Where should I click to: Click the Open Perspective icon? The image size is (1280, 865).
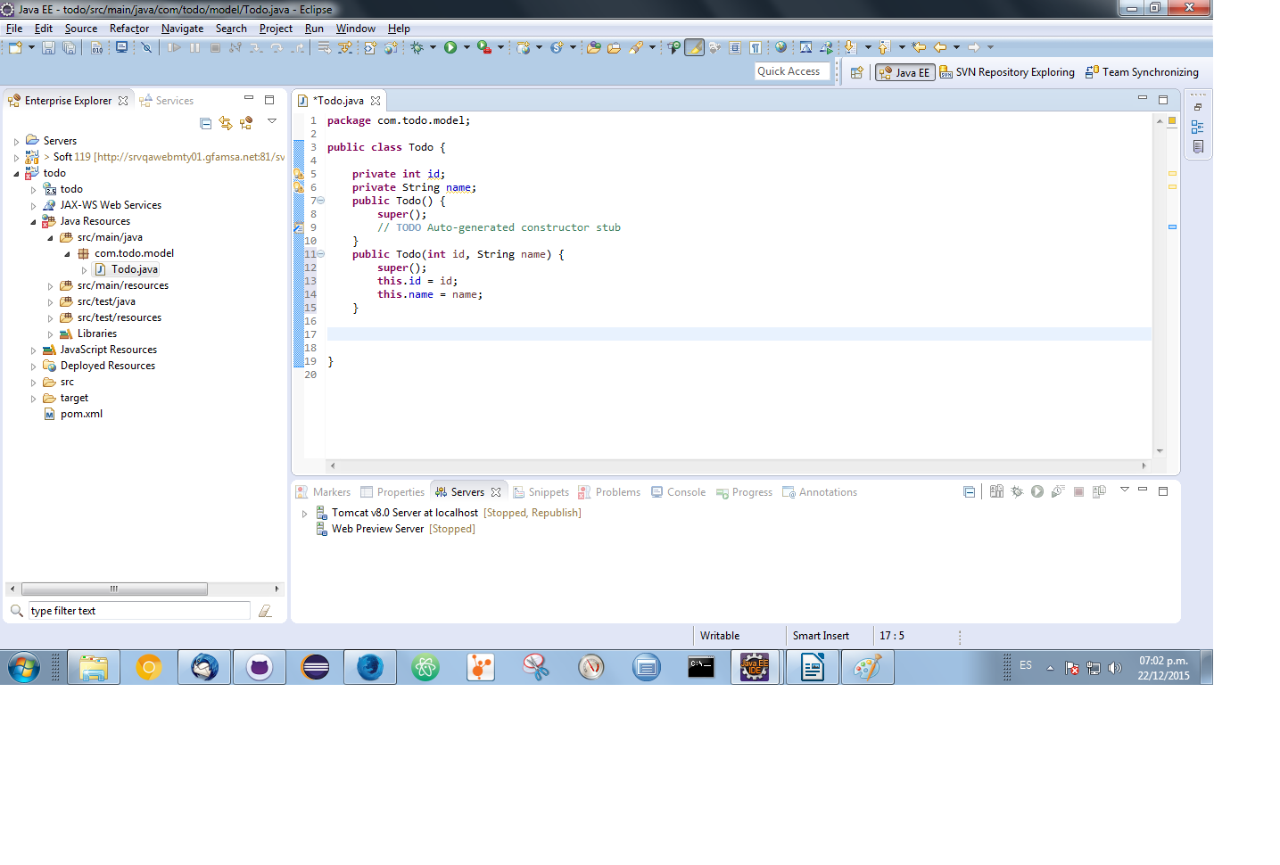tap(857, 72)
